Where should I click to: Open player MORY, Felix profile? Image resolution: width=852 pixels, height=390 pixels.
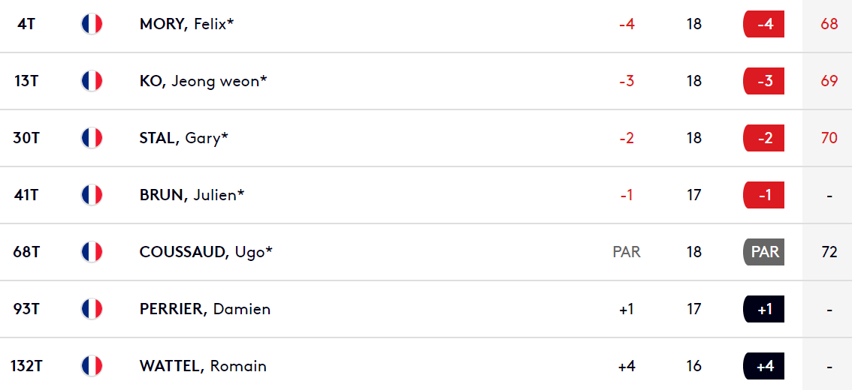[x=186, y=25]
